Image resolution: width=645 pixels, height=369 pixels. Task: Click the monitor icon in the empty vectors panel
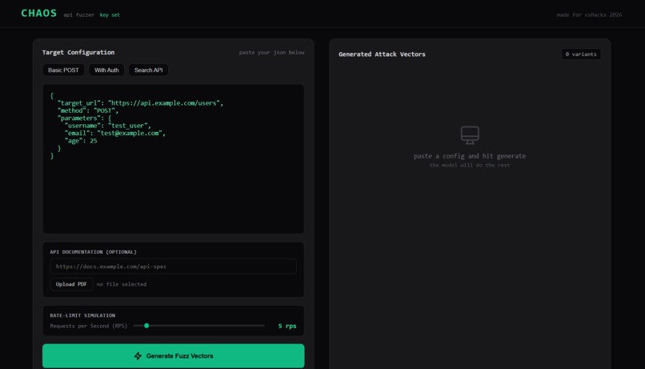click(x=470, y=135)
